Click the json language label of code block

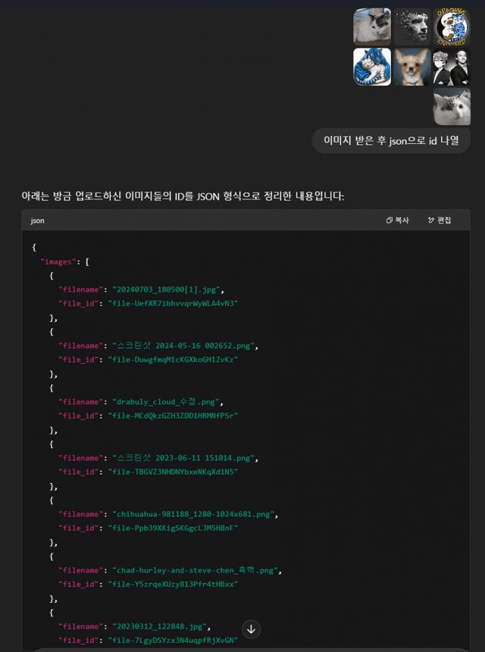[37, 221]
